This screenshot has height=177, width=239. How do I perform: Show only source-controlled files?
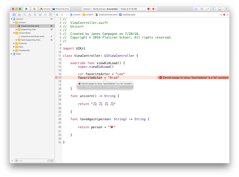click(x=52, y=161)
